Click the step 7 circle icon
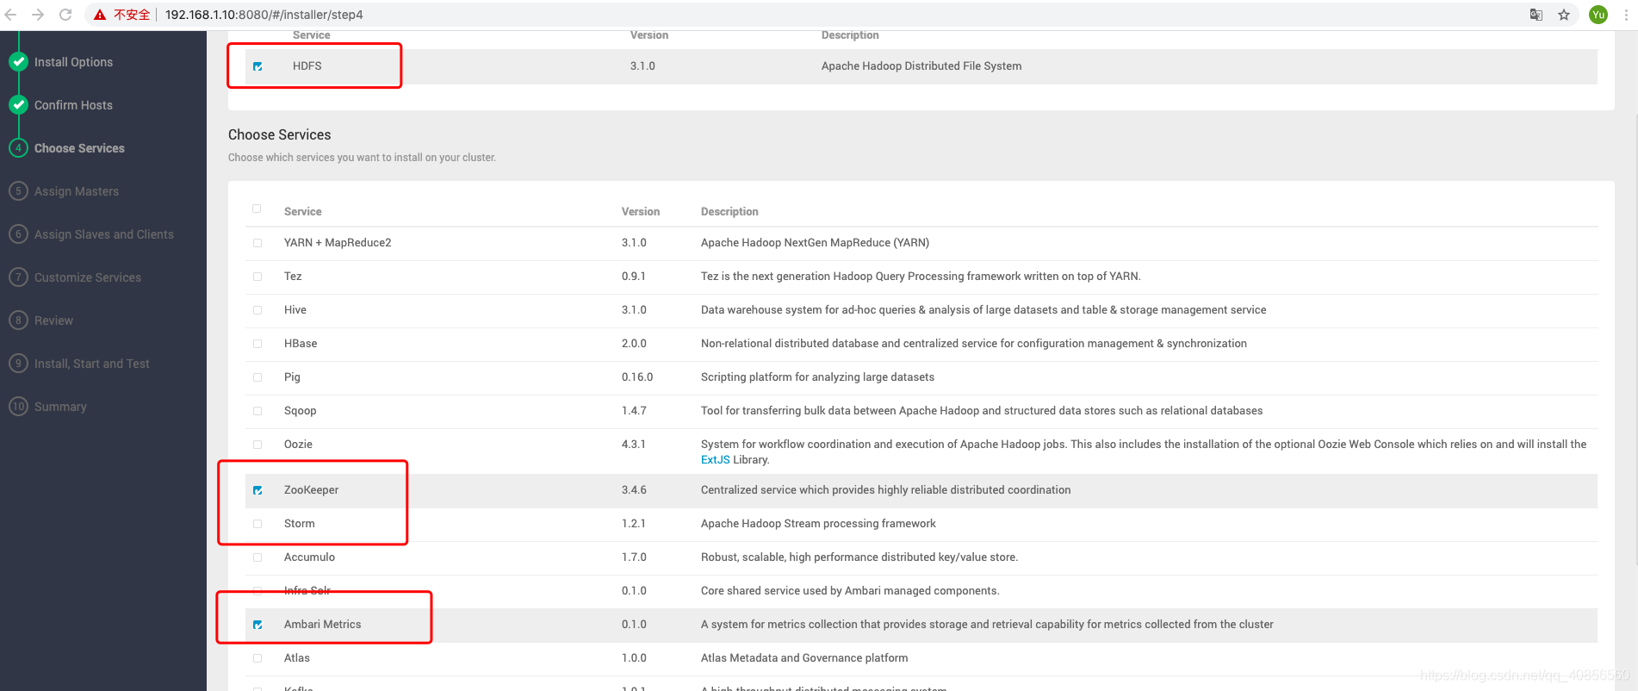The width and height of the screenshot is (1638, 691). click(x=18, y=277)
